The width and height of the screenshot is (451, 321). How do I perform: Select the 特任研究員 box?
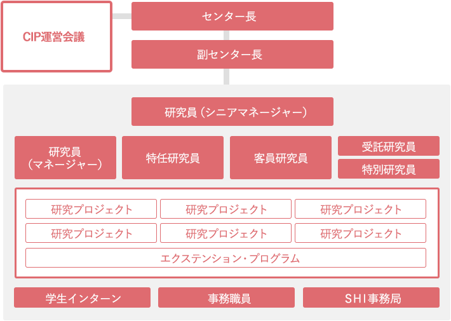point(173,158)
